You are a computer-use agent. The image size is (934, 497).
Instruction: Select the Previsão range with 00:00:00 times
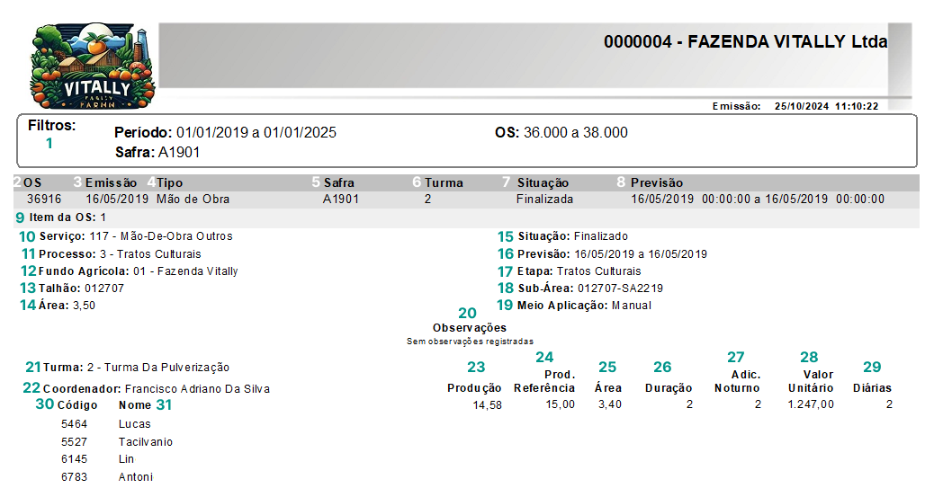click(758, 199)
